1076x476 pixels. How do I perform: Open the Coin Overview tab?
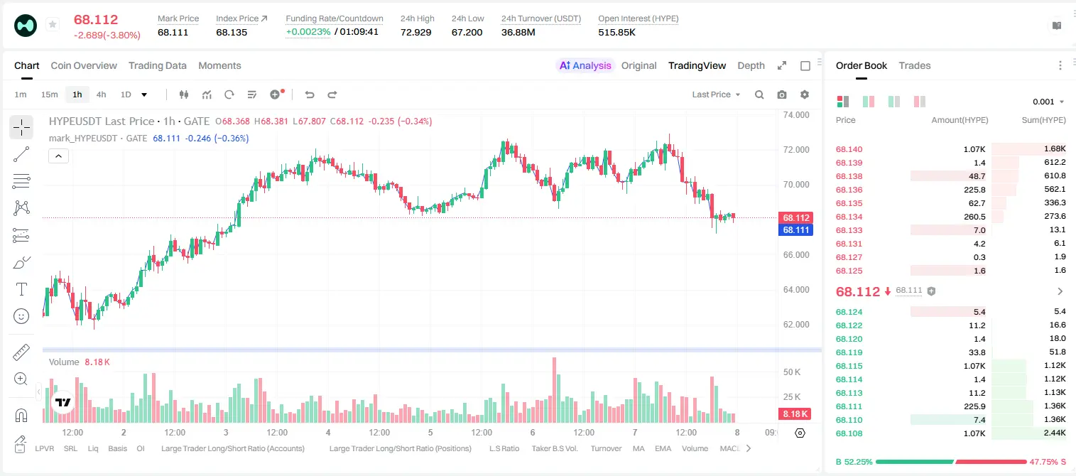click(84, 65)
